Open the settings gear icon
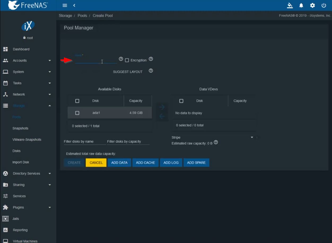332x243 pixels. [312, 5]
